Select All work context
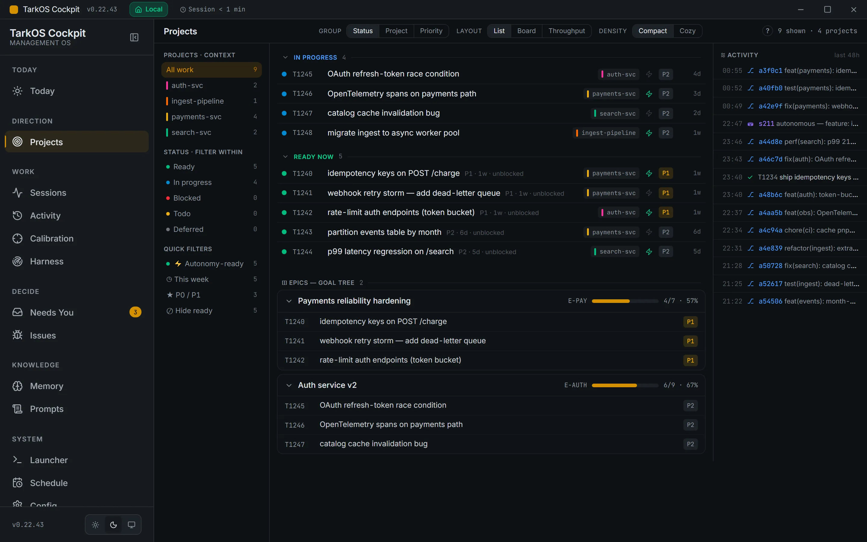 tap(211, 70)
